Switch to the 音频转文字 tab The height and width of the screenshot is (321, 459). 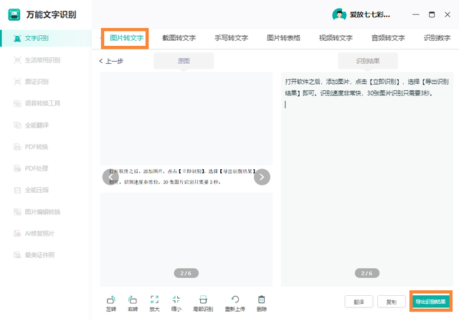tap(388, 38)
